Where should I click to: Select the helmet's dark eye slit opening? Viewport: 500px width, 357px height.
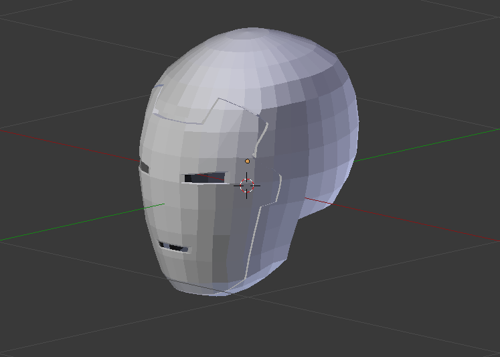[x=205, y=178]
